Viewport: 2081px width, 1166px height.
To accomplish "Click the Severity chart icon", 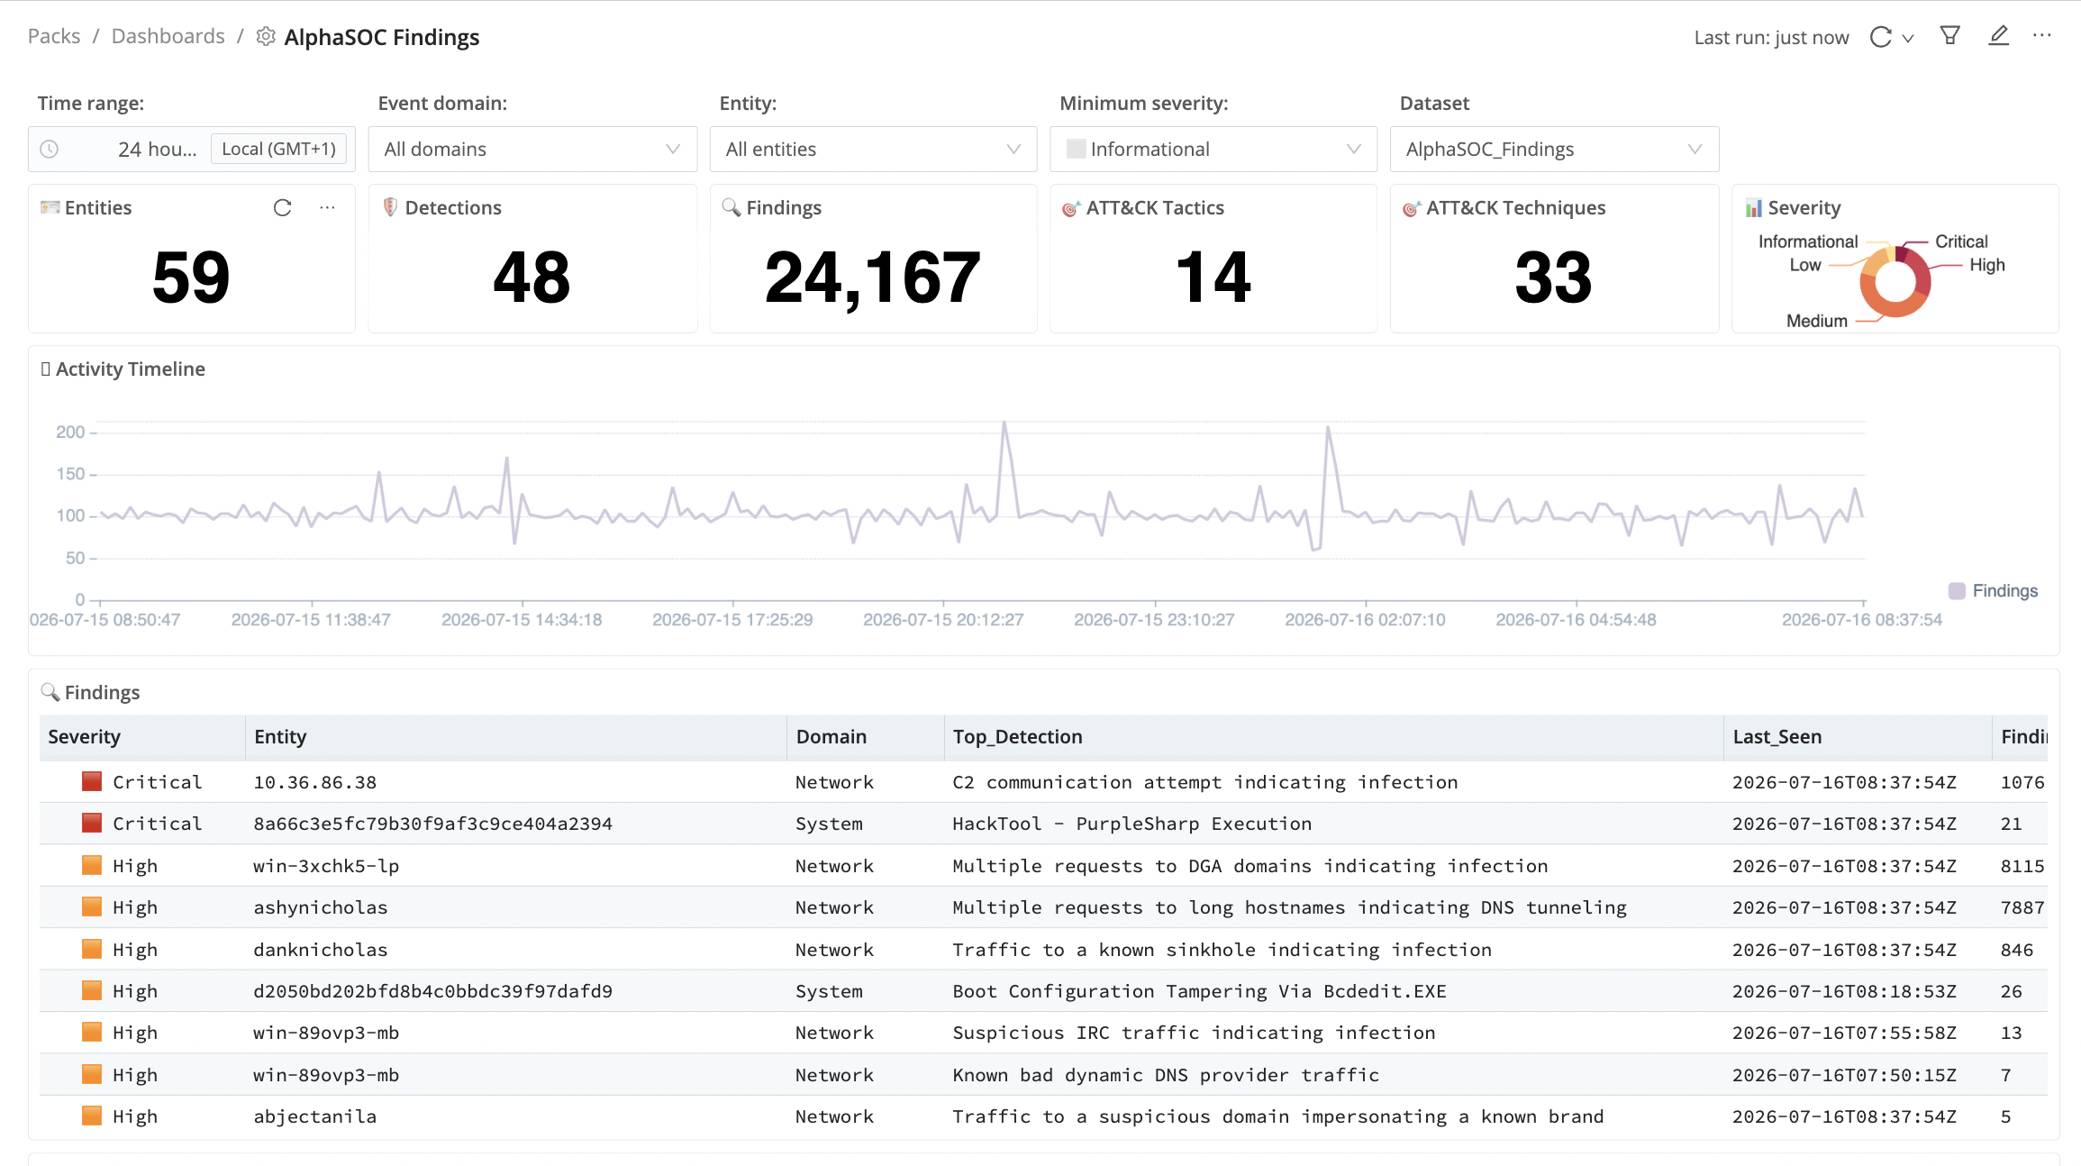I will (x=1753, y=208).
